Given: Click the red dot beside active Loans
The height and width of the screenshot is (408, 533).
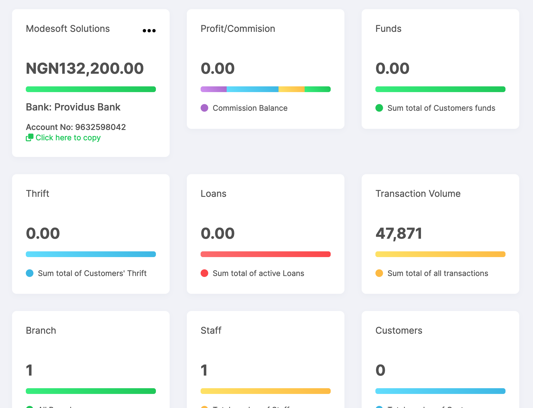Looking at the screenshot, I should 204,273.
